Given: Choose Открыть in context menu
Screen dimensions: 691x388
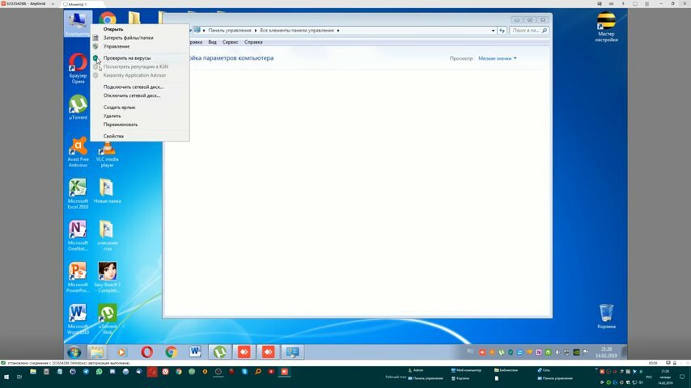Looking at the screenshot, I should (x=113, y=29).
